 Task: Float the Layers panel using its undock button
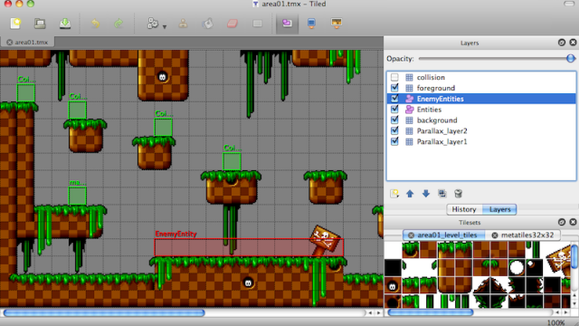(x=562, y=43)
